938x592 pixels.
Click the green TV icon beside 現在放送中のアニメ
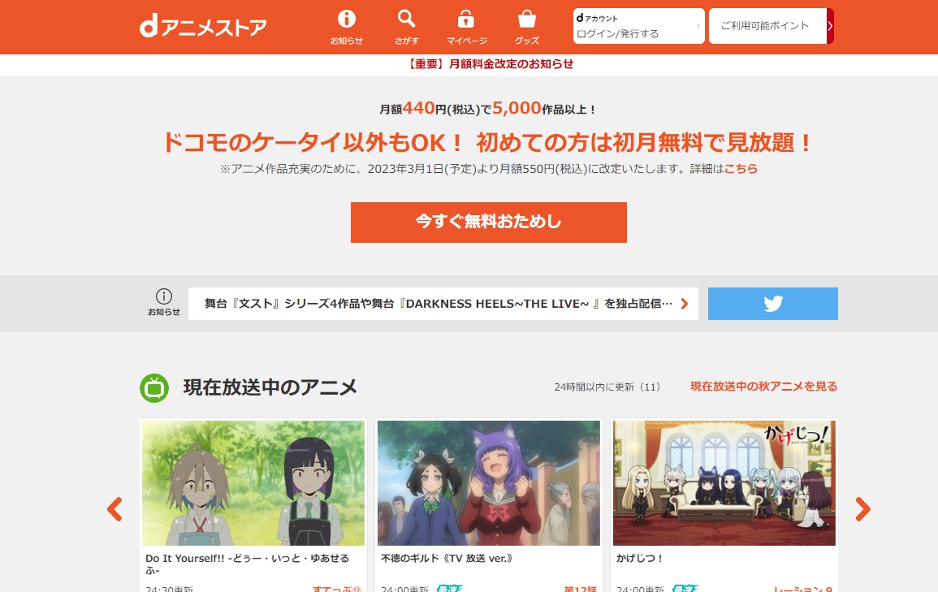tap(154, 388)
